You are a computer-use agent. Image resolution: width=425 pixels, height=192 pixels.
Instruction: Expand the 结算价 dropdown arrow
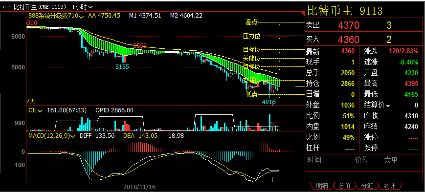388,106
